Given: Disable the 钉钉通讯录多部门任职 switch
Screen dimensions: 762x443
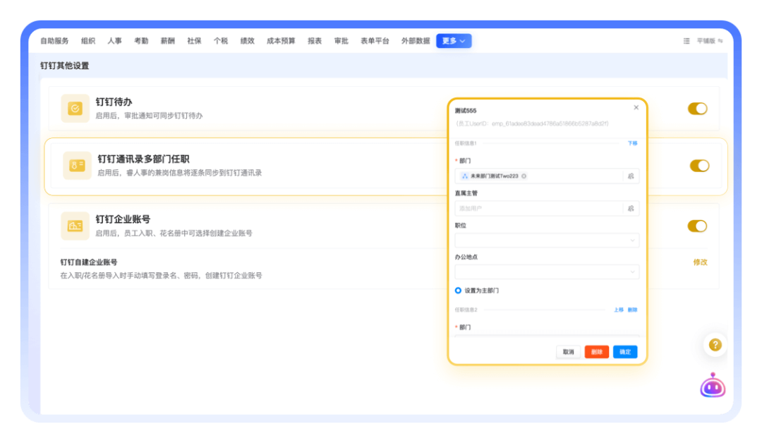Looking at the screenshot, I should coord(699,166).
